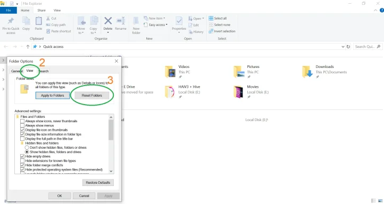
Task: Toggle Always show menus checkbox
Action: [22, 125]
